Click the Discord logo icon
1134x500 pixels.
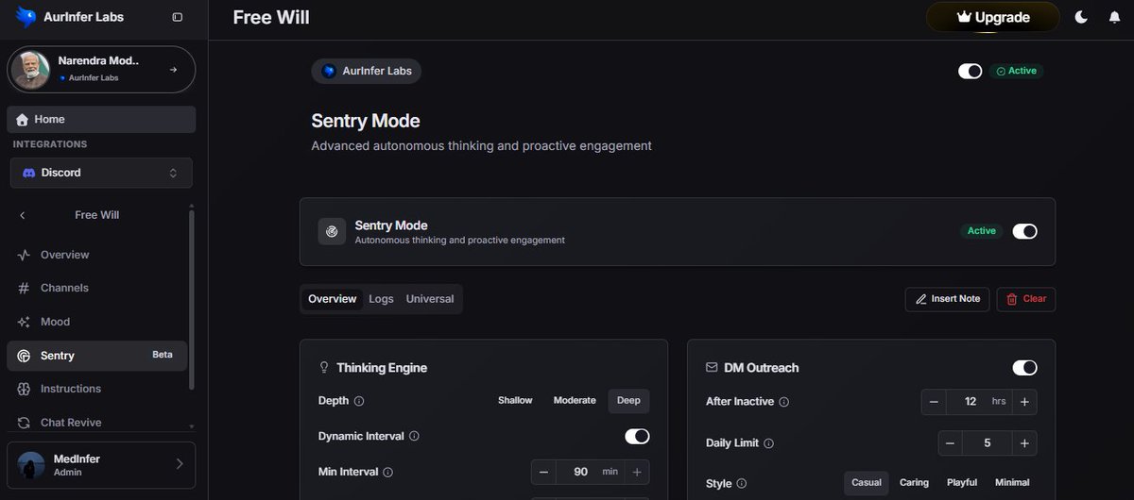[29, 173]
